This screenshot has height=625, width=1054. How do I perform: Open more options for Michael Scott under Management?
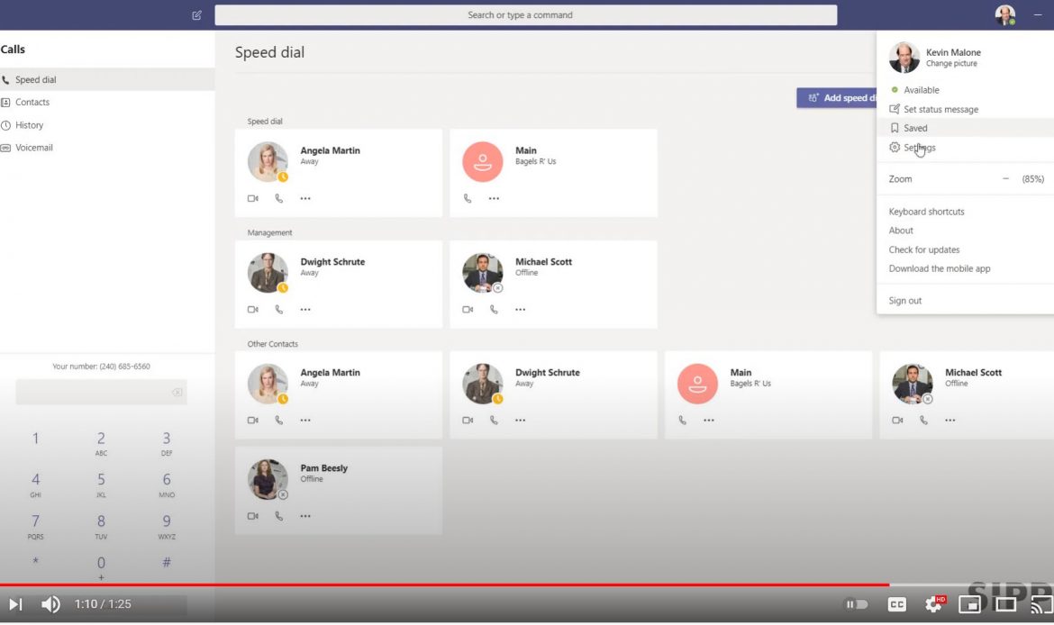click(520, 310)
